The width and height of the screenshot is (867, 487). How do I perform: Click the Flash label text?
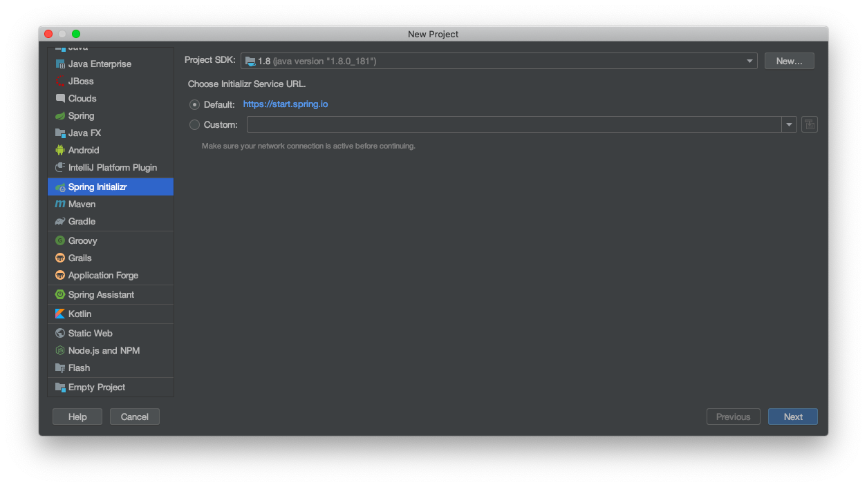(80, 368)
